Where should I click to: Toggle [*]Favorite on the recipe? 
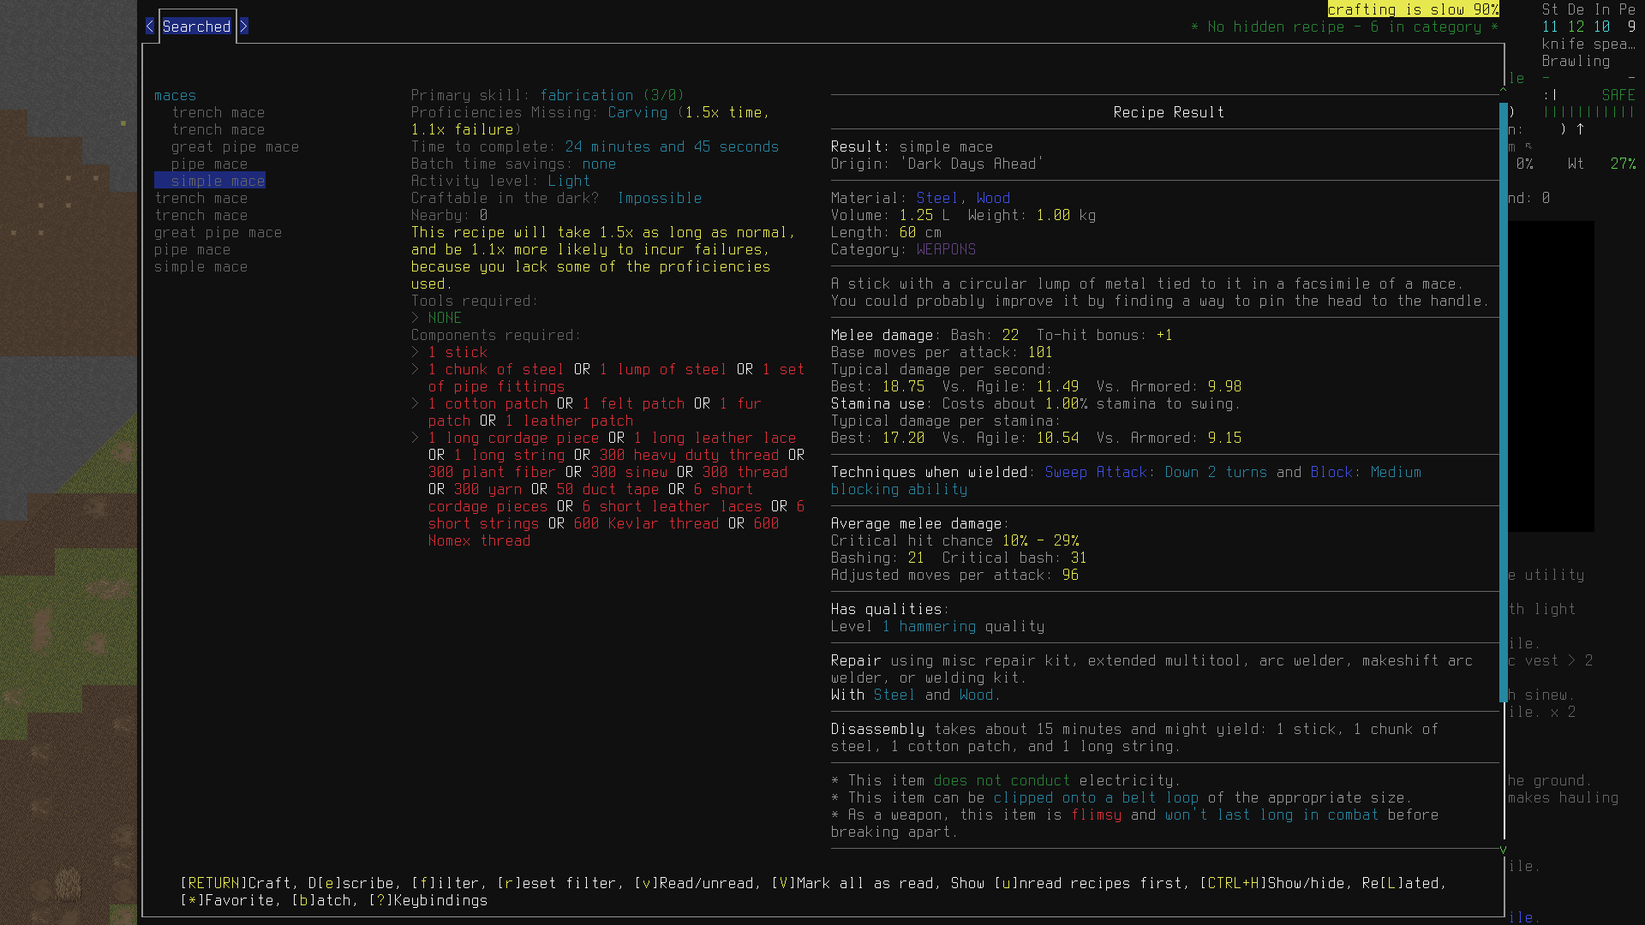pyautogui.click(x=227, y=900)
